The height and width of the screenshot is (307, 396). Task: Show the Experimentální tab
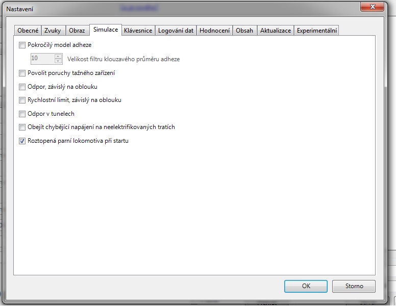point(316,31)
